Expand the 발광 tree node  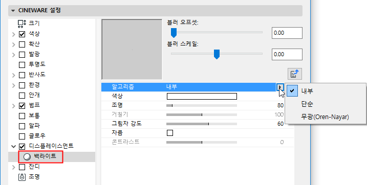click(x=14, y=55)
